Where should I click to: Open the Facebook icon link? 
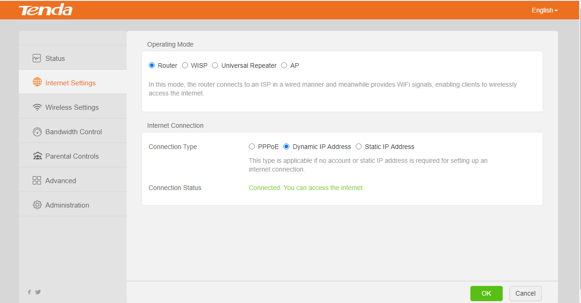click(29, 292)
